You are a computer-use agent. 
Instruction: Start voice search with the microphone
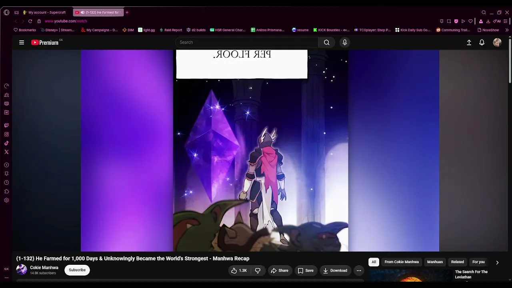click(x=345, y=42)
